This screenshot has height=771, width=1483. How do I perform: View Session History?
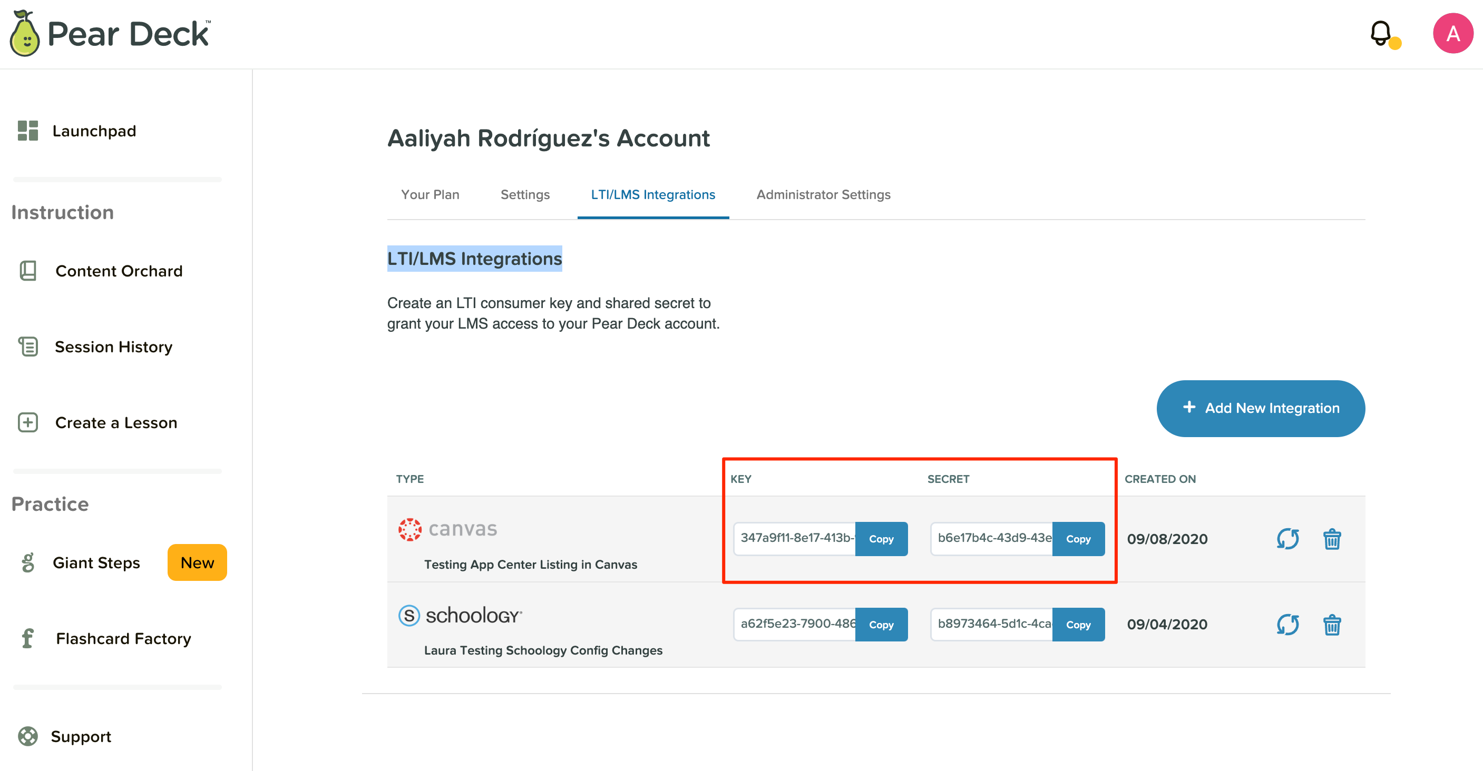tap(113, 347)
